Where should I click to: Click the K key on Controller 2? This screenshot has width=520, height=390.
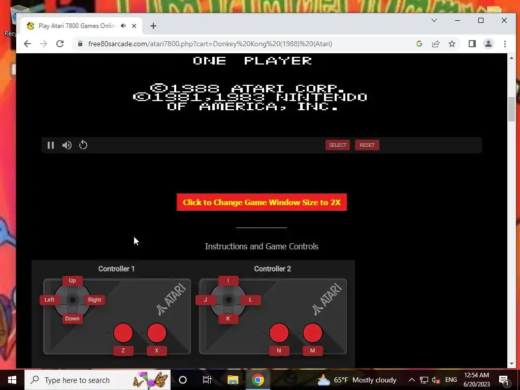[228, 319]
